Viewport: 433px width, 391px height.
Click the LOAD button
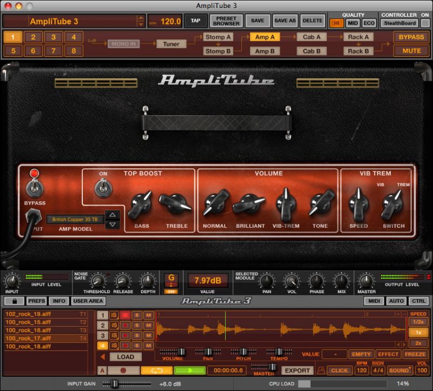pyautogui.click(x=126, y=357)
